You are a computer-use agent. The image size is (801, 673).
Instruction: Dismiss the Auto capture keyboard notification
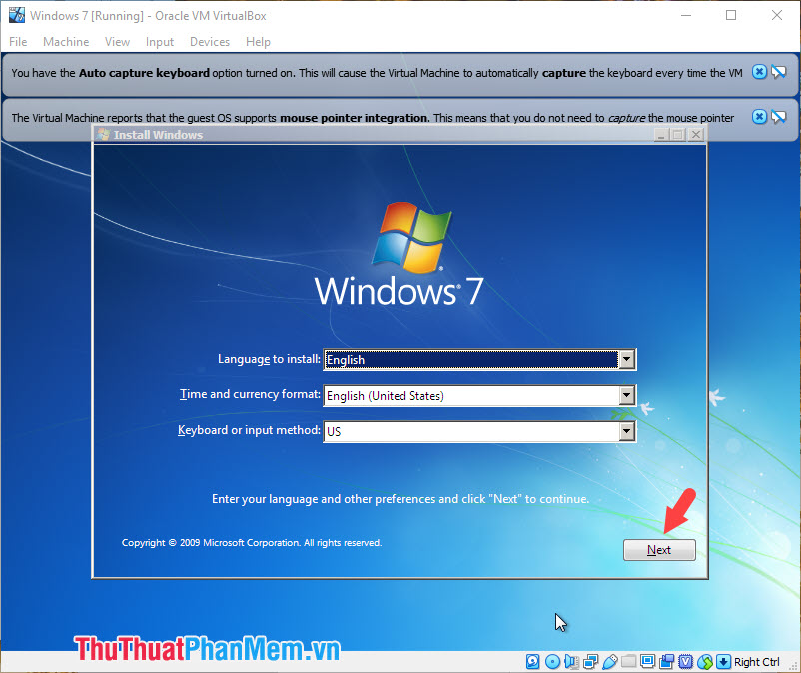tap(759, 72)
